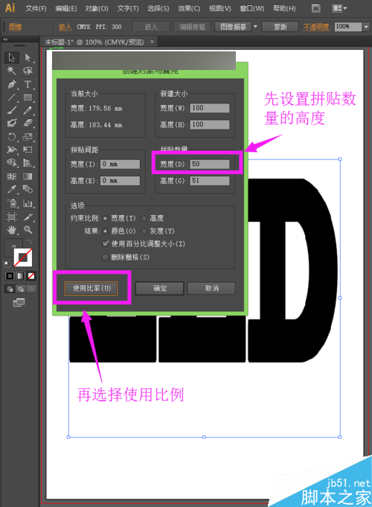The height and width of the screenshot is (507, 372).
Task: Click the swap fill and stroke arrows
Action: tap(30, 241)
